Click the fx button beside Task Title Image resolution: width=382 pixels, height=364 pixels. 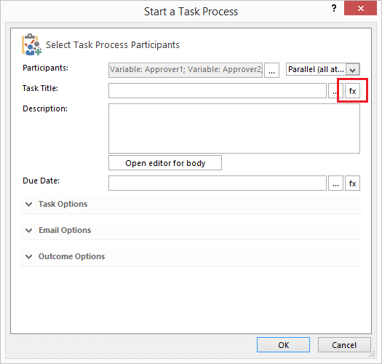pos(352,91)
